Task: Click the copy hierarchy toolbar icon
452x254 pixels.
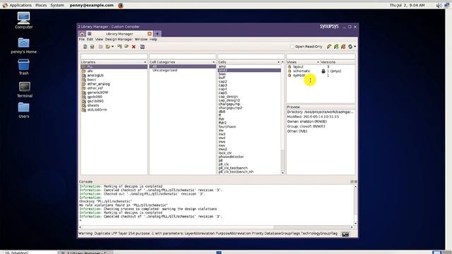Action: point(119,47)
